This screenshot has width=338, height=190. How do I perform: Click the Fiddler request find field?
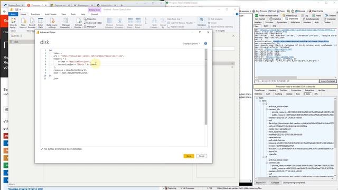coord(286,81)
